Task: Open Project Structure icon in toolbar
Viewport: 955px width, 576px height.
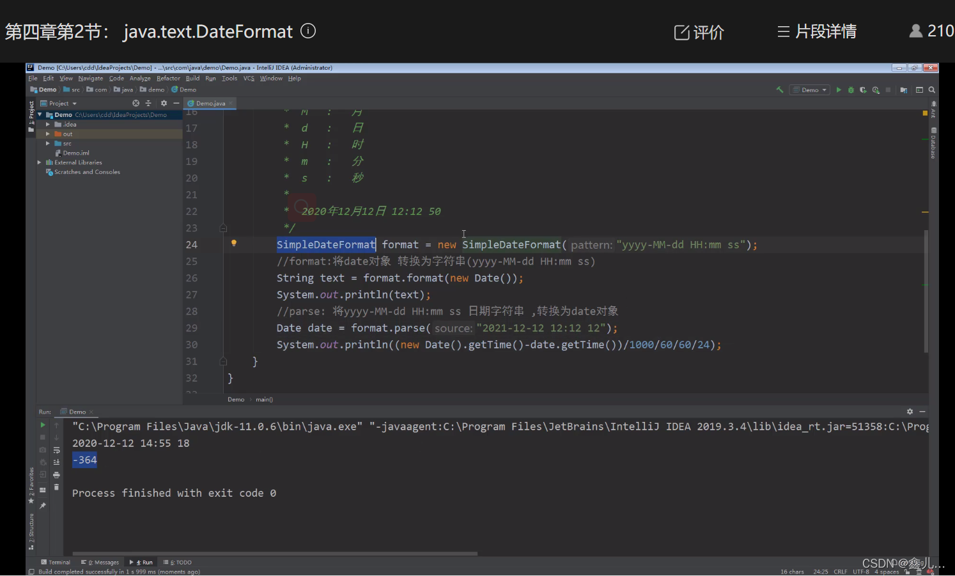Action: (903, 90)
